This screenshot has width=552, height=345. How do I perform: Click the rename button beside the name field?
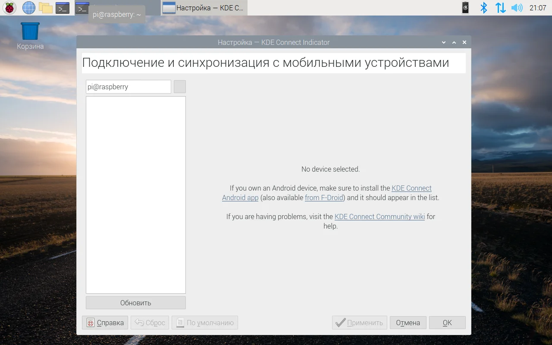tap(180, 87)
